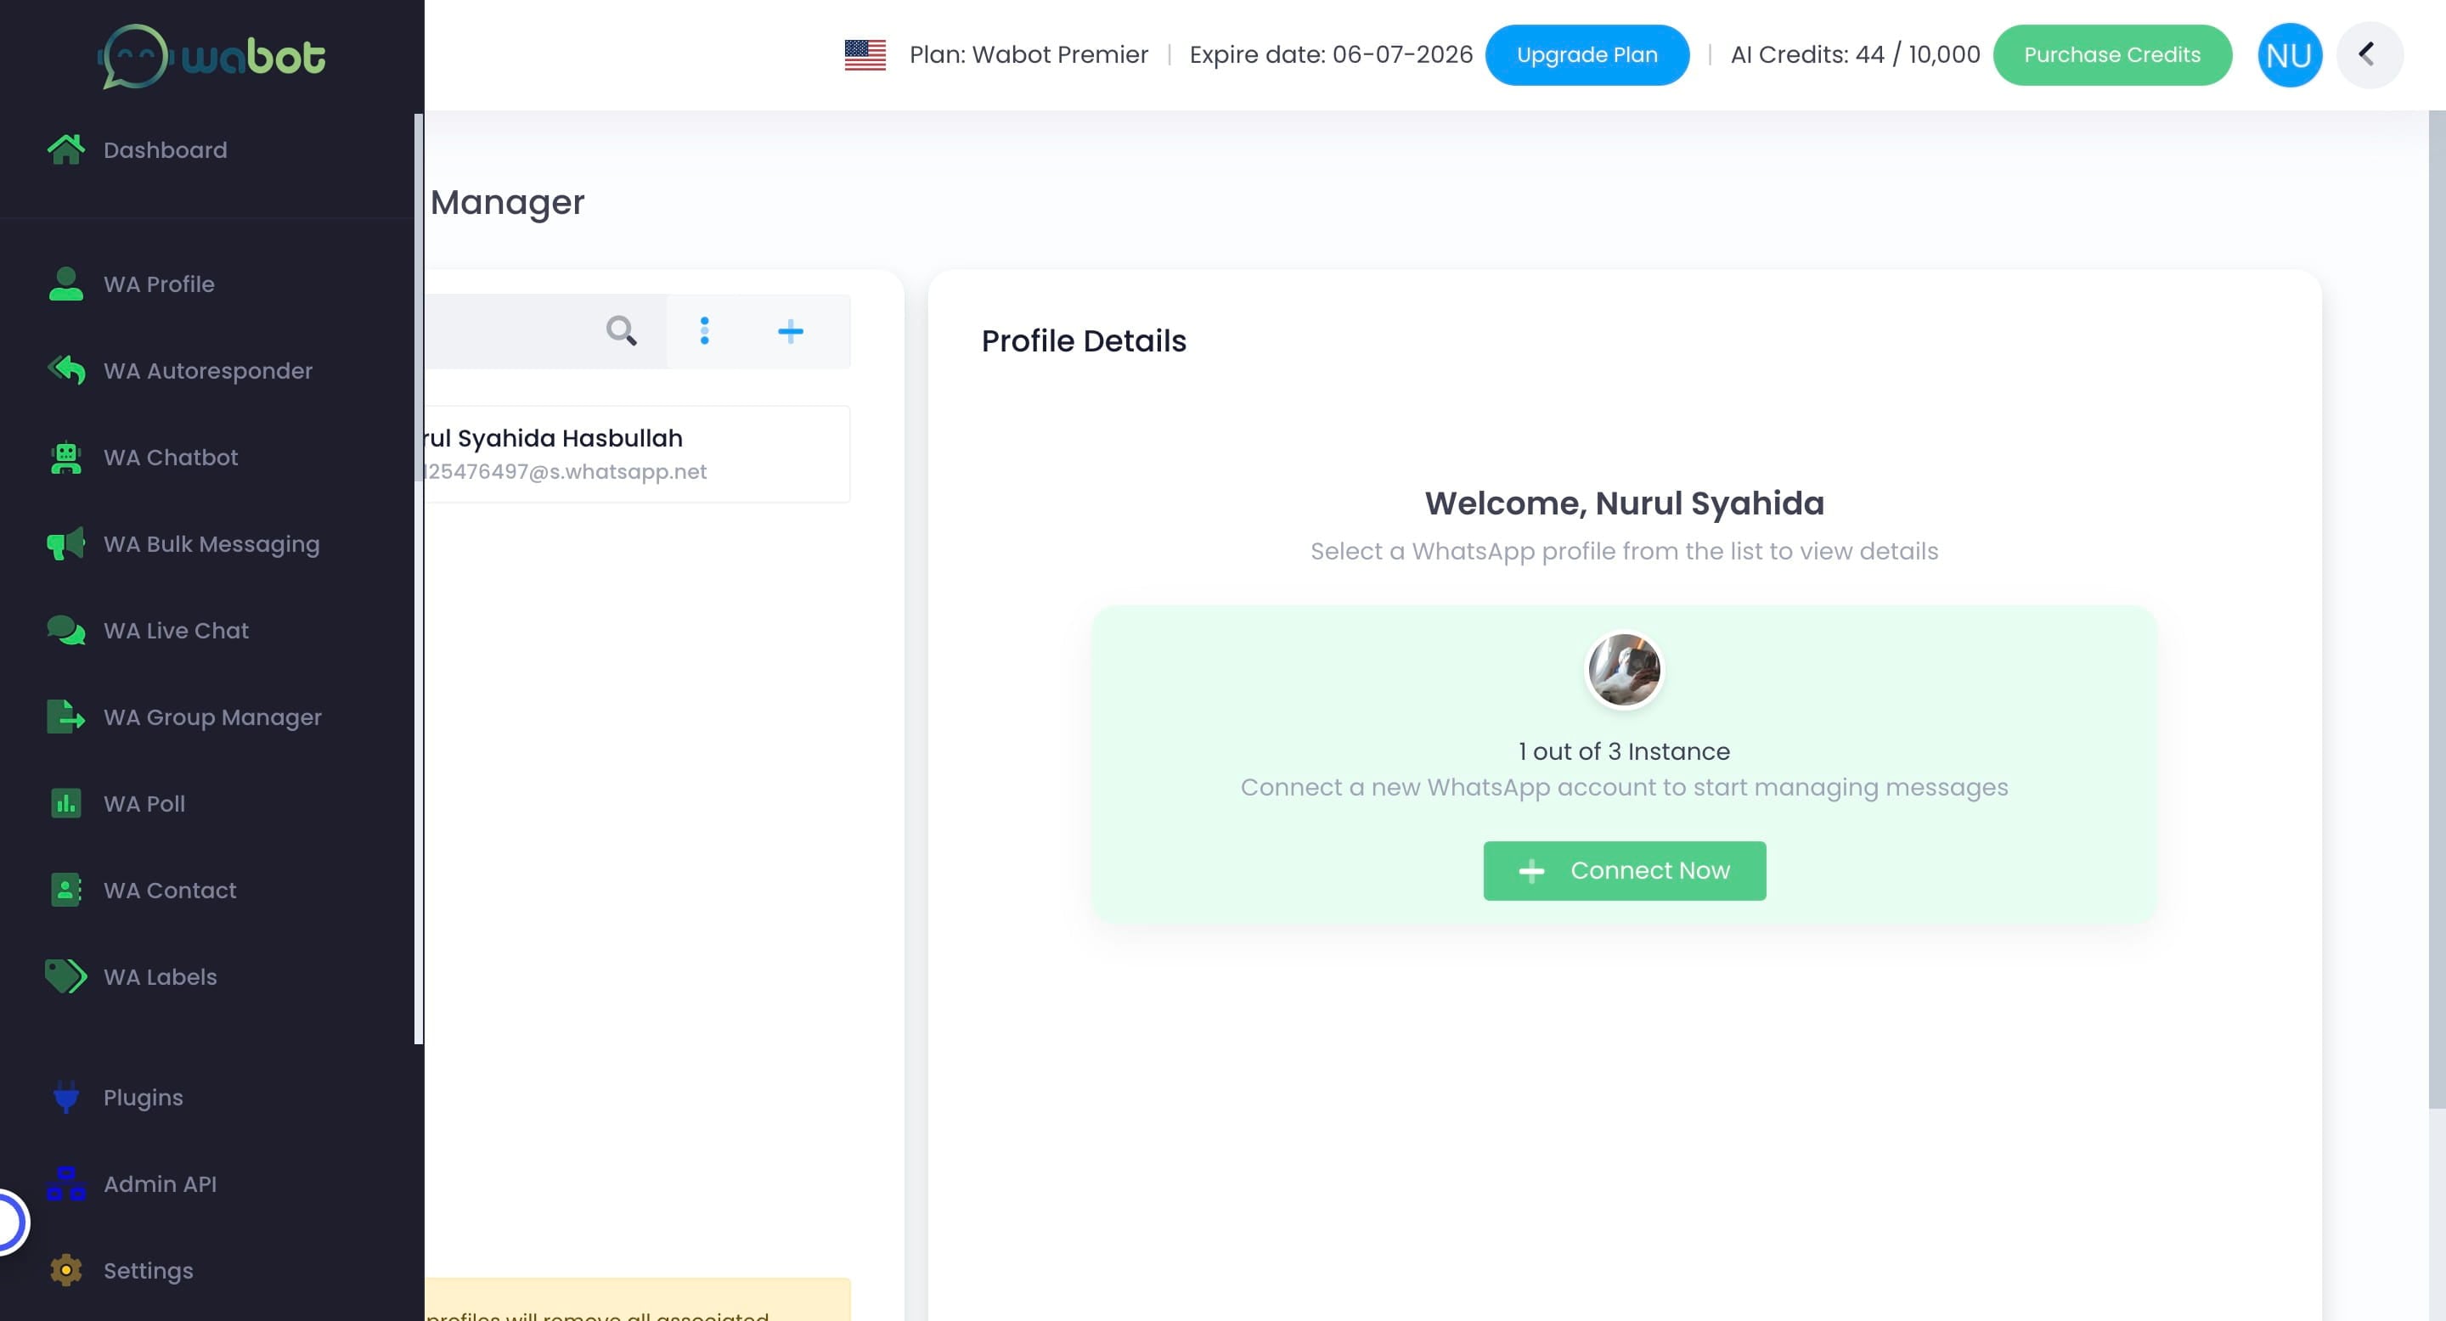Click the WA Chatbot robot icon
The width and height of the screenshot is (2446, 1321).
(65, 458)
